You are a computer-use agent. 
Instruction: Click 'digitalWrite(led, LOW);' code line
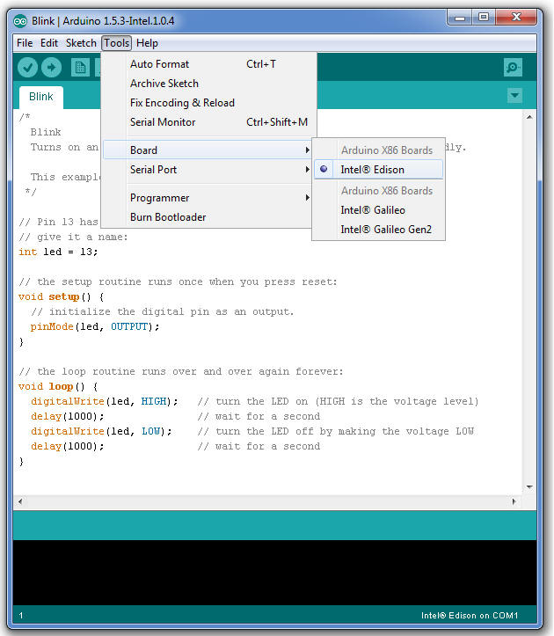(101, 431)
